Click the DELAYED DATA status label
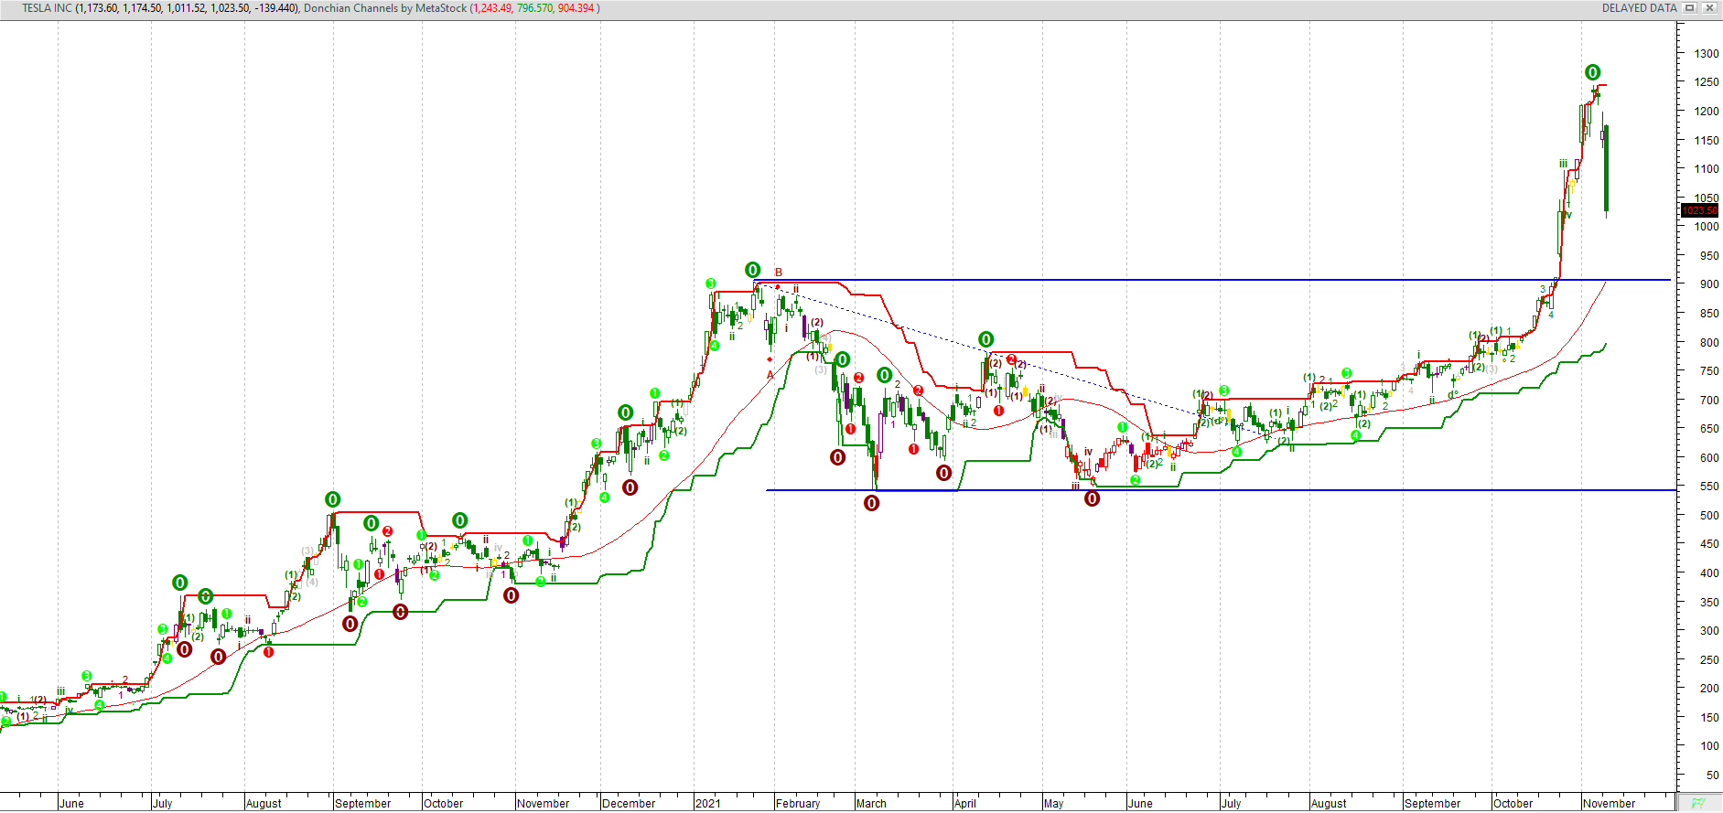 pos(1639,8)
